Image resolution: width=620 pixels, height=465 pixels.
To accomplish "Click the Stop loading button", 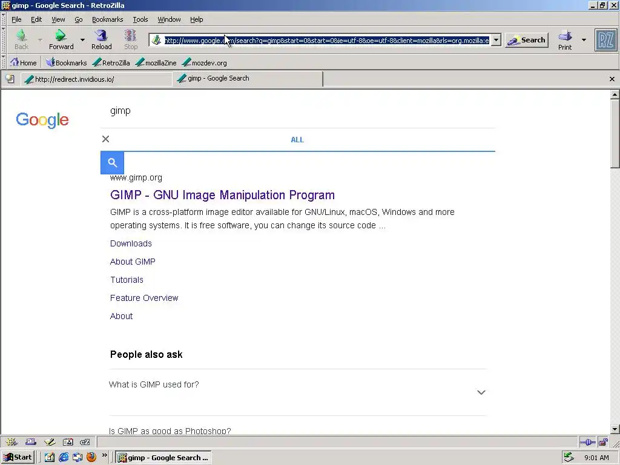I will click(131, 39).
